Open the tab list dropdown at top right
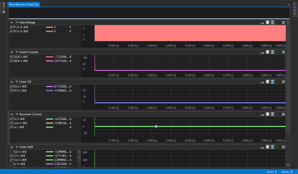Image resolution: width=298 pixels, height=174 pixels. (288, 5)
